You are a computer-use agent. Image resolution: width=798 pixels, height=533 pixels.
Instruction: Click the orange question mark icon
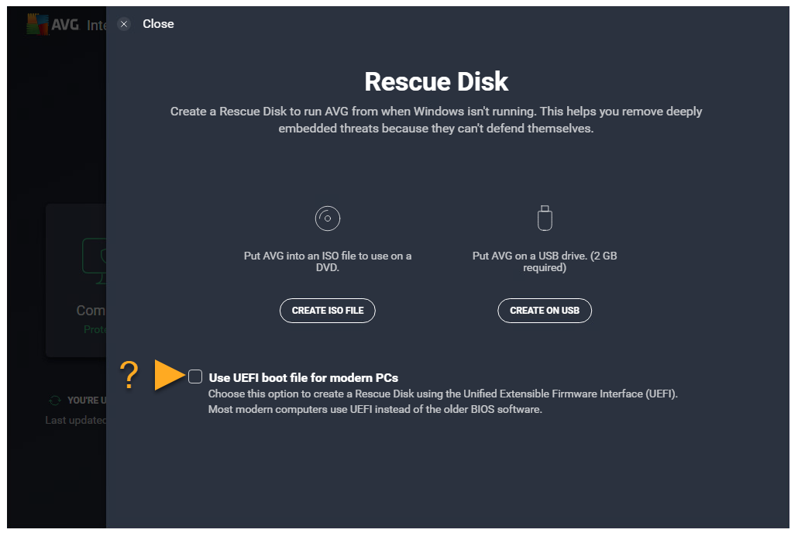[129, 376]
